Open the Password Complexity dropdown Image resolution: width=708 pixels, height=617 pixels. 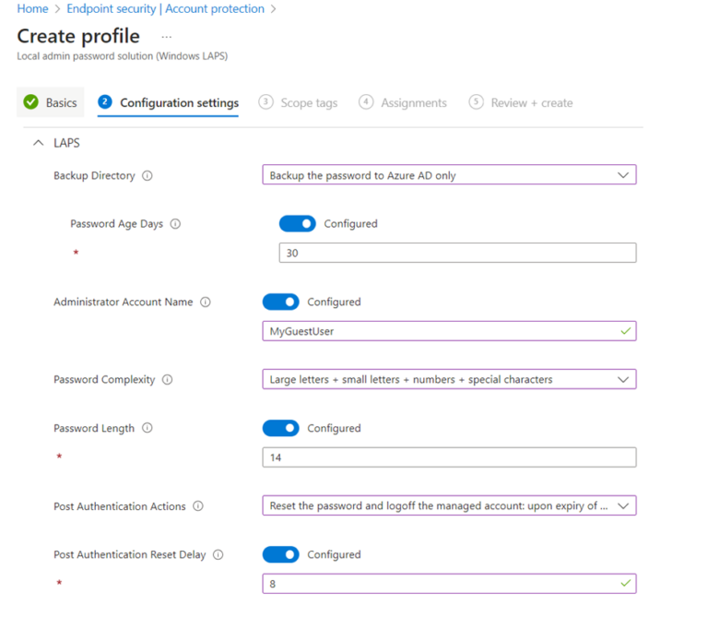(449, 379)
